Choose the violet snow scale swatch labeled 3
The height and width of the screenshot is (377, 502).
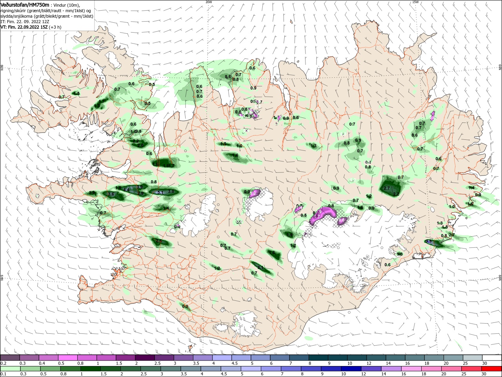pyautogui.click(x=183, y=358)
